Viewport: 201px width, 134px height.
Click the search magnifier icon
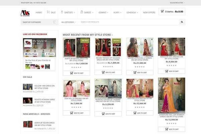[182, 22]
